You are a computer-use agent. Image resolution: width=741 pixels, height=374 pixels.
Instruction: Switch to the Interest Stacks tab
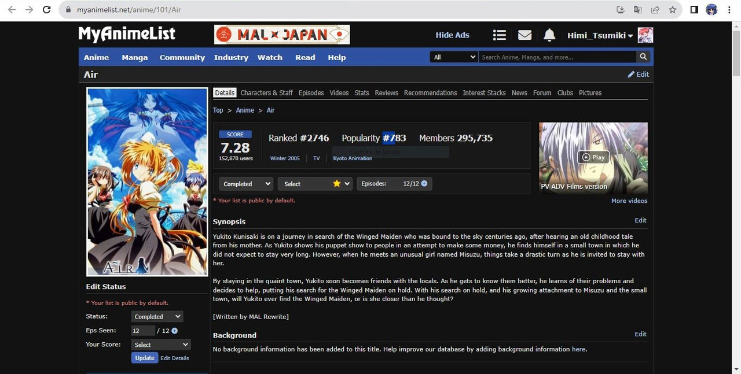[x=485, y=92]
